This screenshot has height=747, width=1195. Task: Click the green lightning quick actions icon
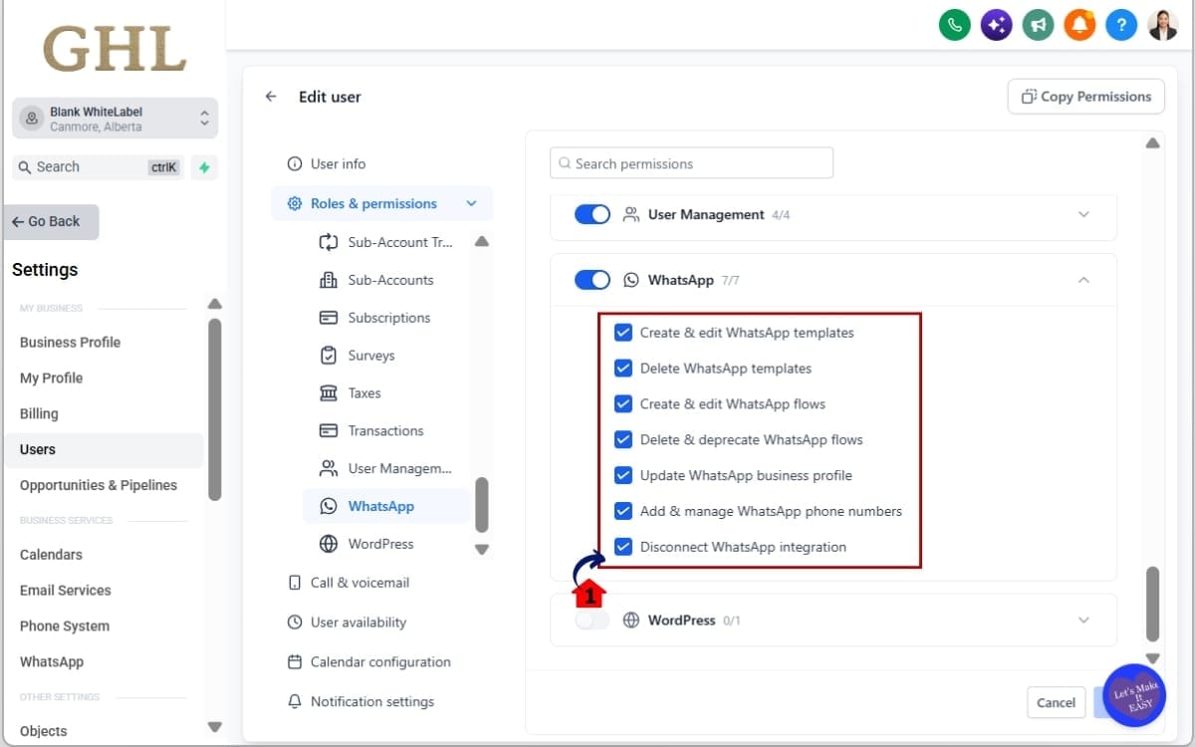point(204,167)
